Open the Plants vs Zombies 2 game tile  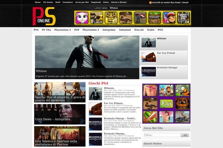coord(182,90)
